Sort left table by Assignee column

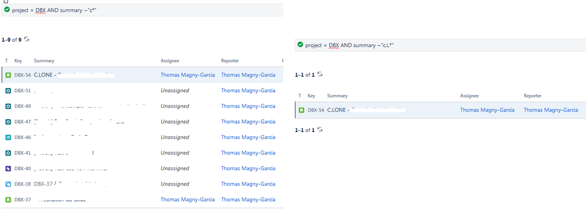click(x=170, y=60)
